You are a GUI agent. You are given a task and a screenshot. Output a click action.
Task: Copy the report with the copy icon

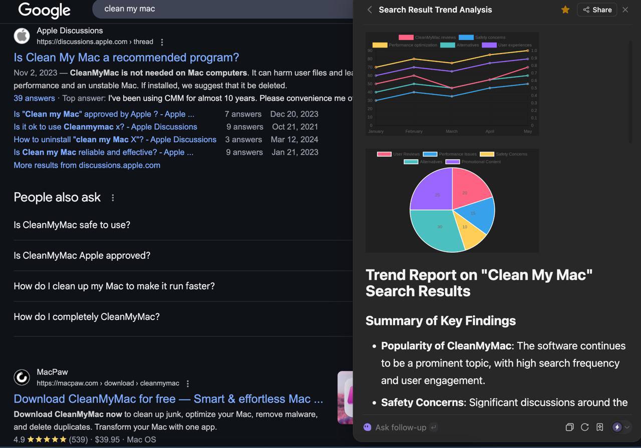pos(569,427)
